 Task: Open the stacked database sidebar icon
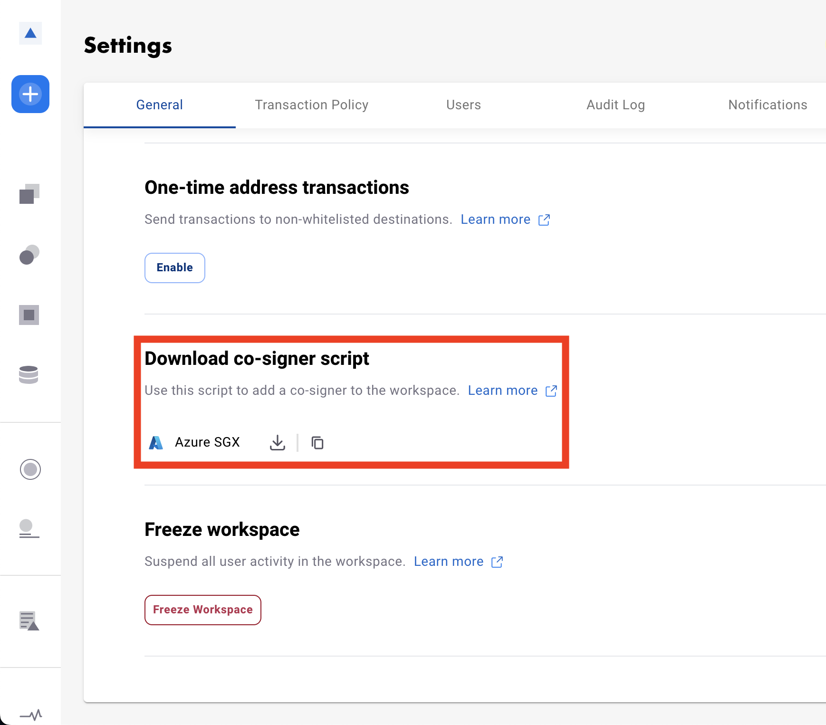(x=29, y=375)
